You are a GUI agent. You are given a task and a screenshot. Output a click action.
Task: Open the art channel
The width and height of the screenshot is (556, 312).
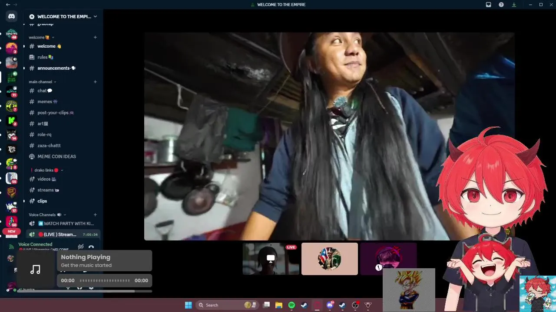coord(63,123)
